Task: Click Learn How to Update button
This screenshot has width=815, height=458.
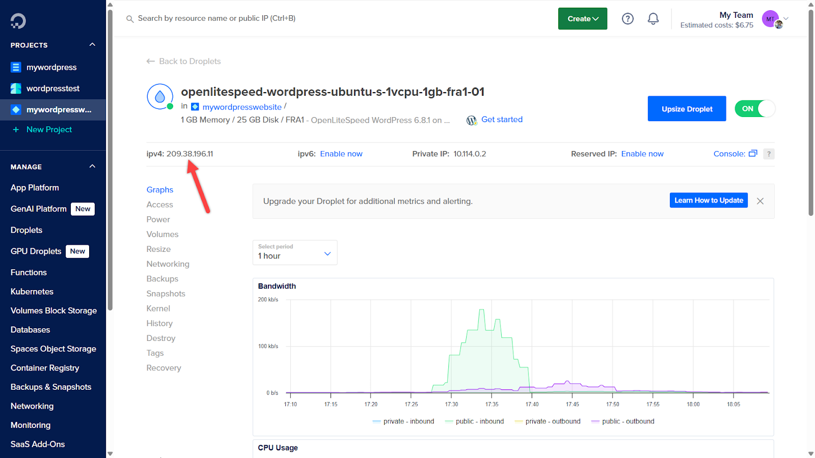Action: pyautogui.click(x=709, y=201)
